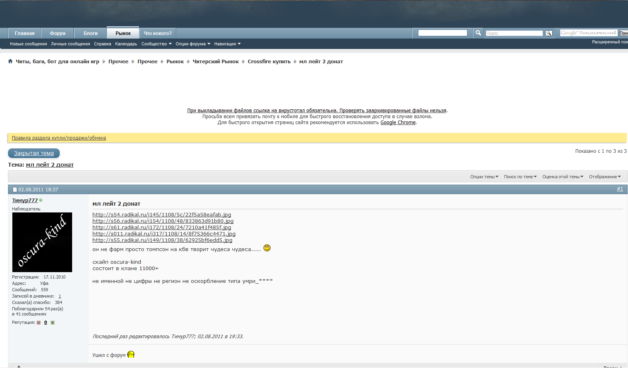
Task: Click the positive reputation green square
Action: click(53, 323)
